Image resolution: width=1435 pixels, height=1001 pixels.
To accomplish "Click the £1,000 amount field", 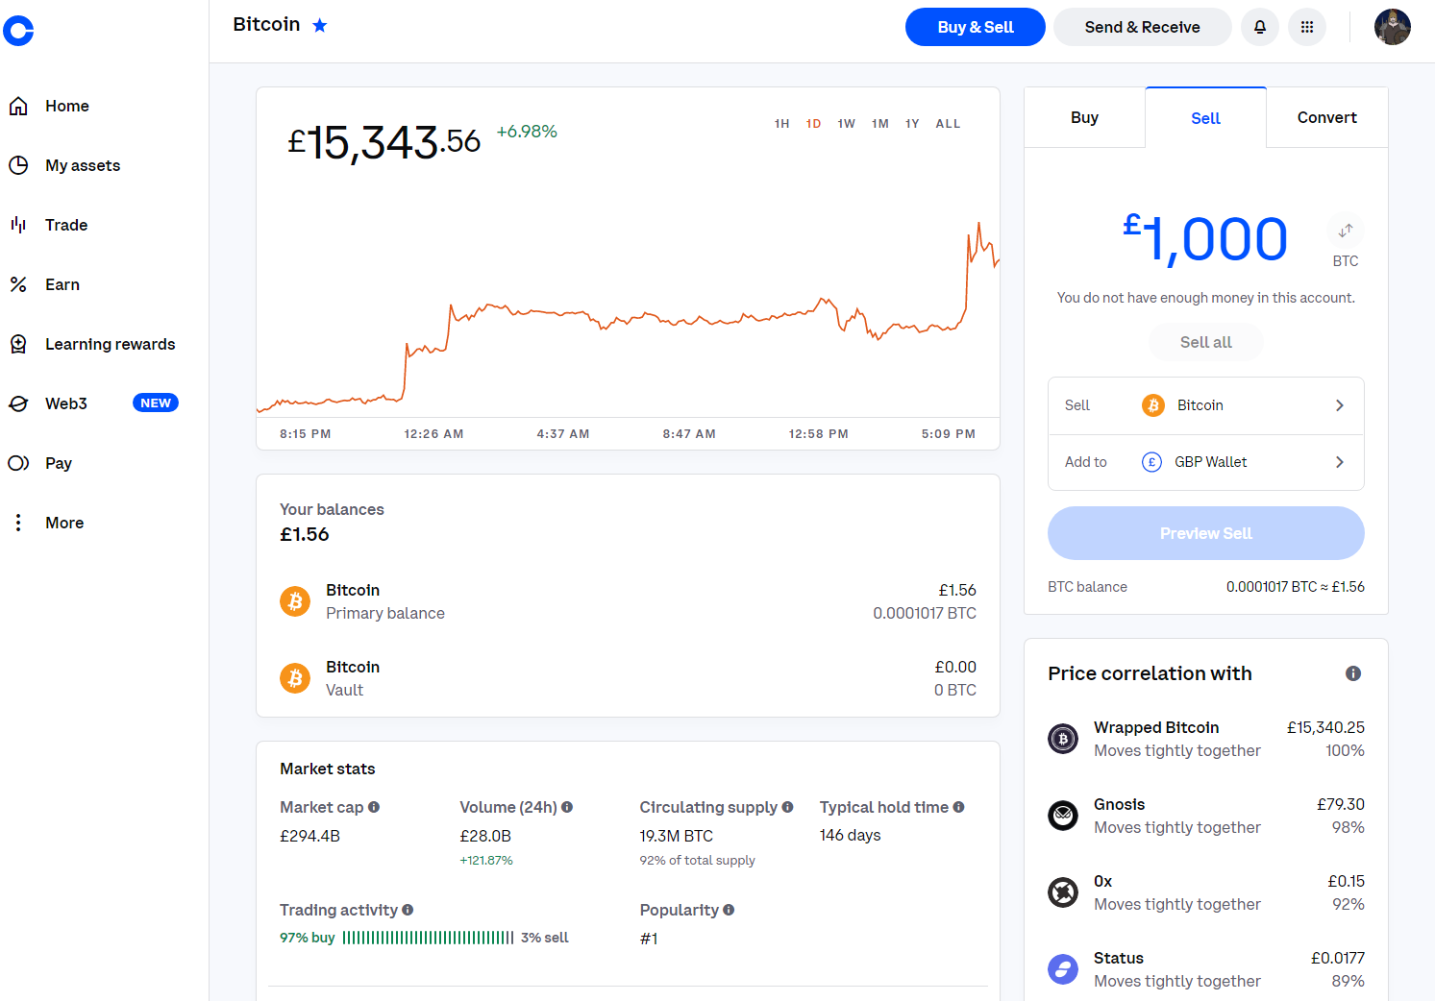I will click(1205, 239).
